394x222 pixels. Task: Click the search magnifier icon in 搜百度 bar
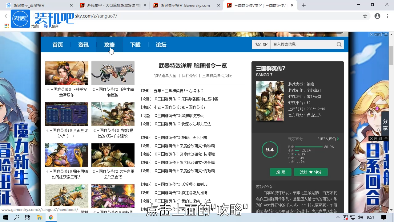click(x=339, y=44)
